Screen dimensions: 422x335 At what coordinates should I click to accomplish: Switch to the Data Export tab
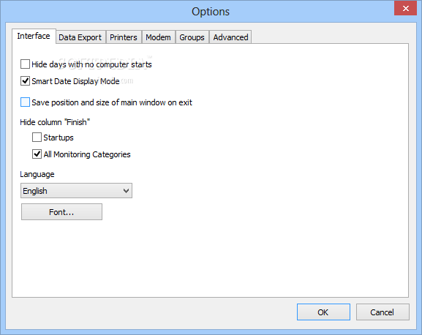coord(80,37)
